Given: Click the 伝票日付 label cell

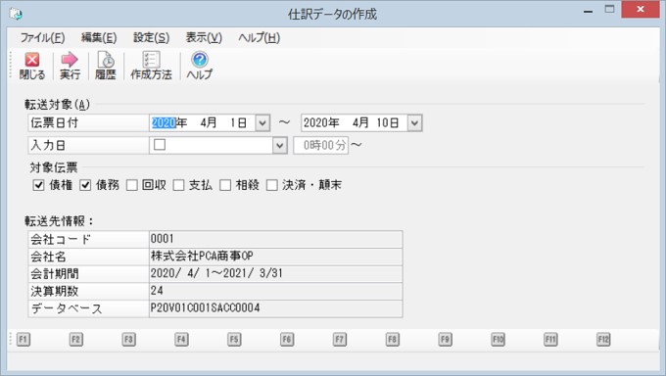Looking at the screenshot, I should click(88, 122).
